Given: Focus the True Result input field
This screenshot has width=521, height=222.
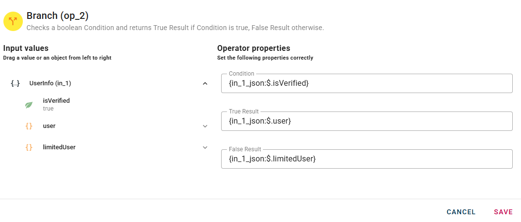Looking at the screenshot, I should (x=366, y=121).
